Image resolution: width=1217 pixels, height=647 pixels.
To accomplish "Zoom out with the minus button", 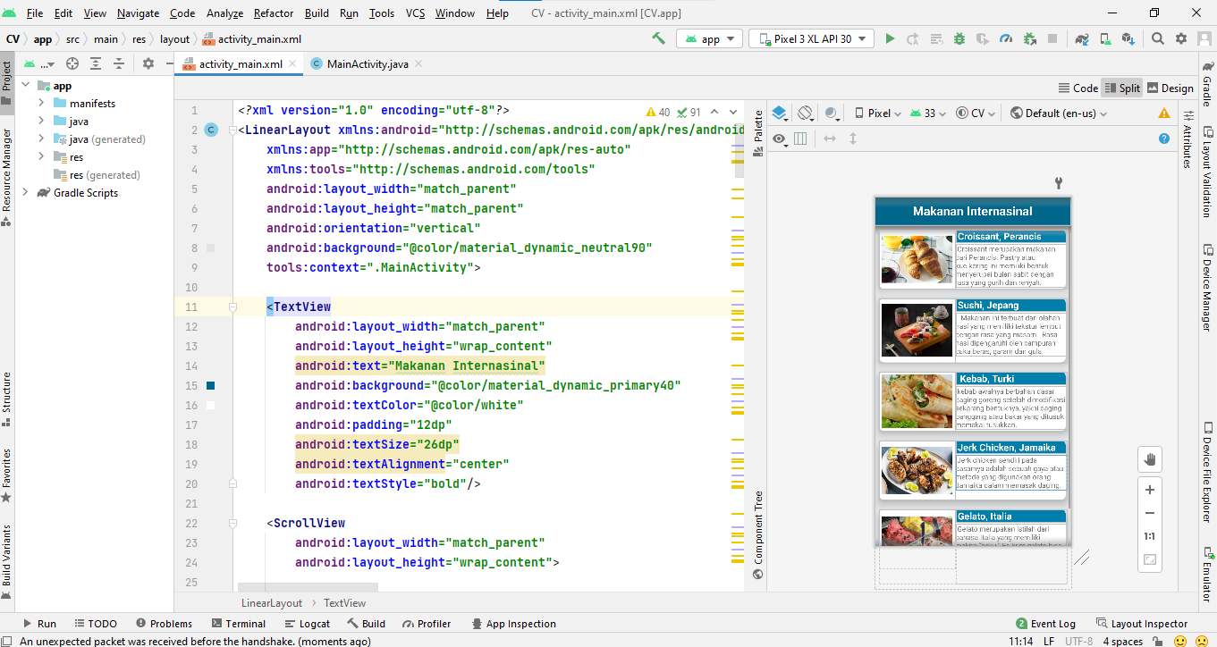I will click(x=1150, y=513).
